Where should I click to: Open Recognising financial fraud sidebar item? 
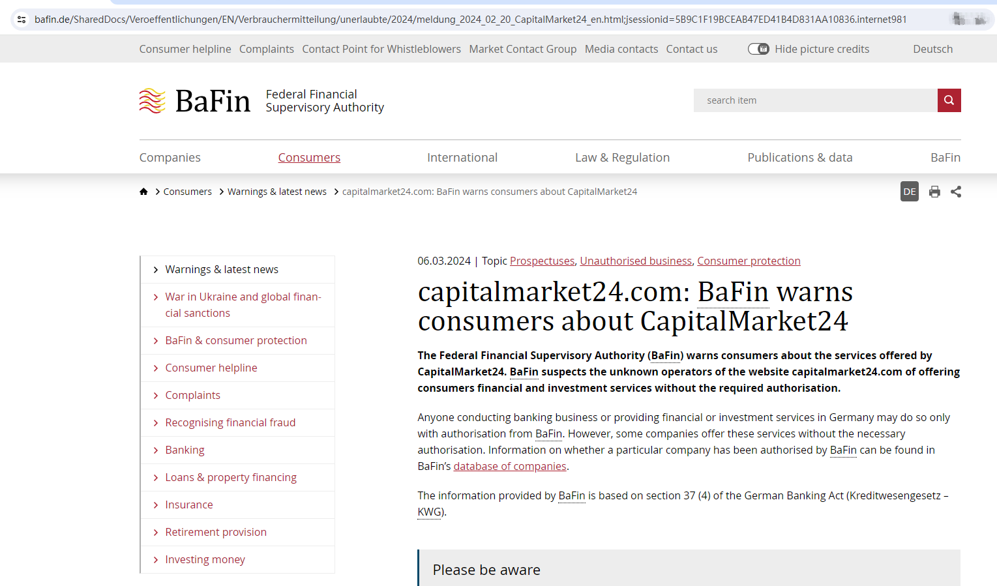(x=230, y=422)
